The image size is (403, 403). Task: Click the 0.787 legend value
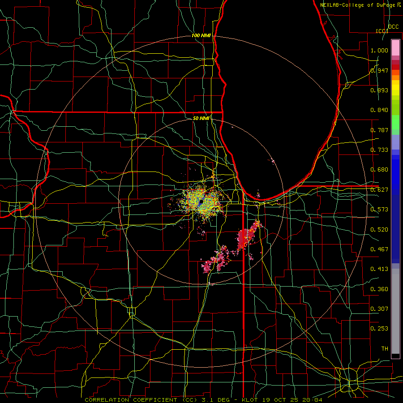pos(379,130)
